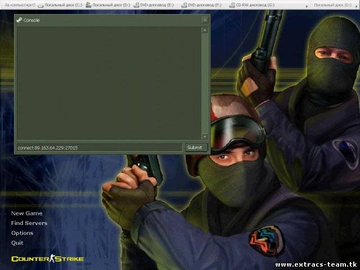360x270 pixels.
Task: Expand the top bar overflow arrow
Action: (x=307, y=6)
